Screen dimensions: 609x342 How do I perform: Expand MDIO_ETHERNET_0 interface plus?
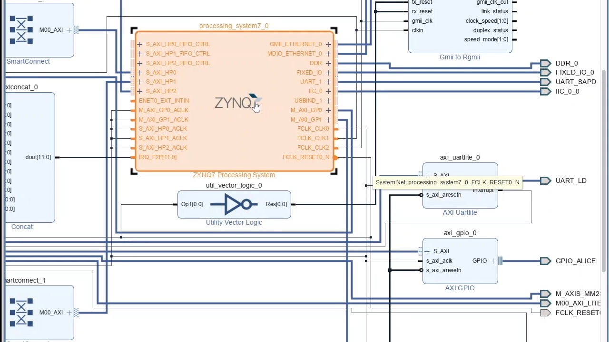point(328,54)
